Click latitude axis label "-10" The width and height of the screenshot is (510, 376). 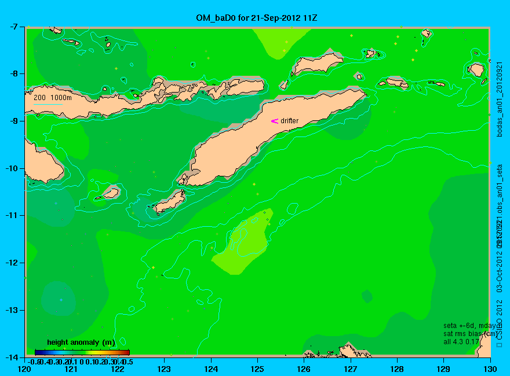pos(11,168)
